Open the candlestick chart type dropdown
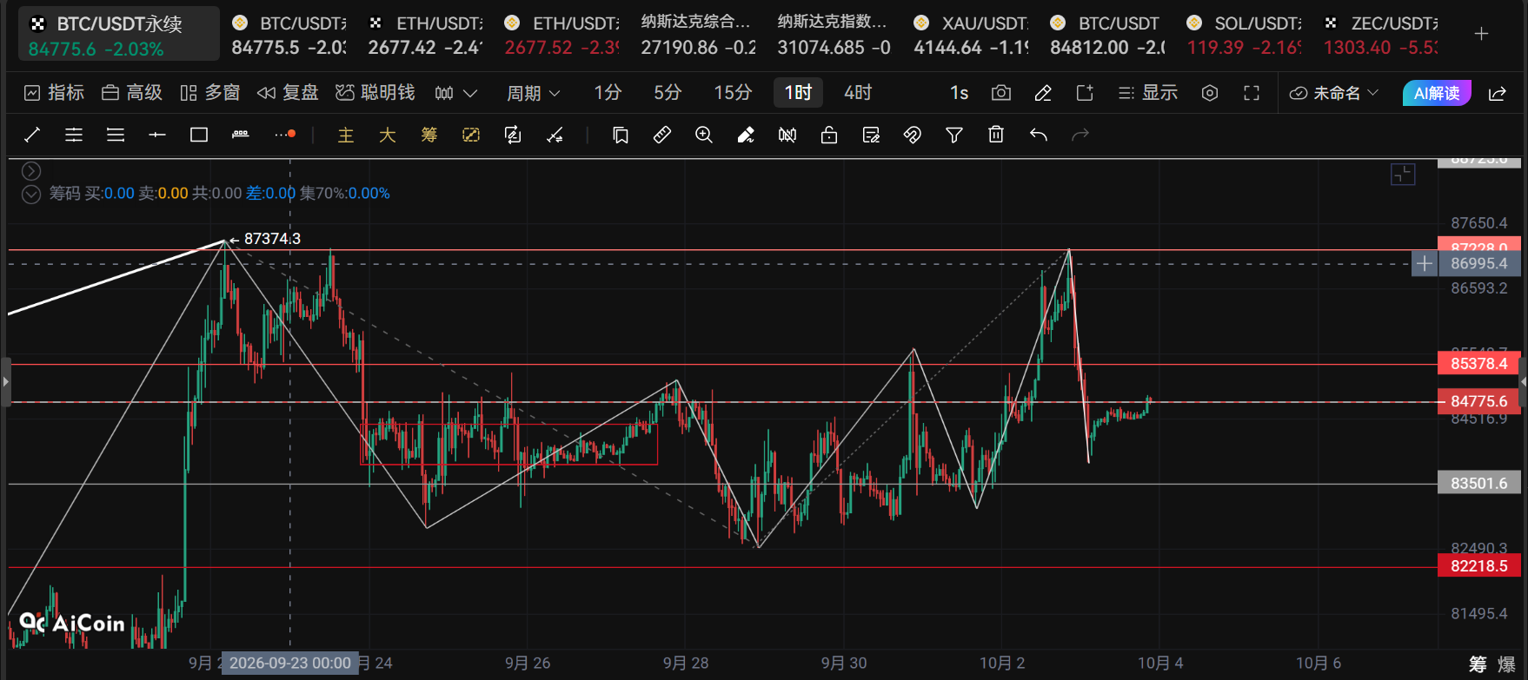Image resolution: width=1528 pixels, height=680 pixels. (x=455, y=93)
